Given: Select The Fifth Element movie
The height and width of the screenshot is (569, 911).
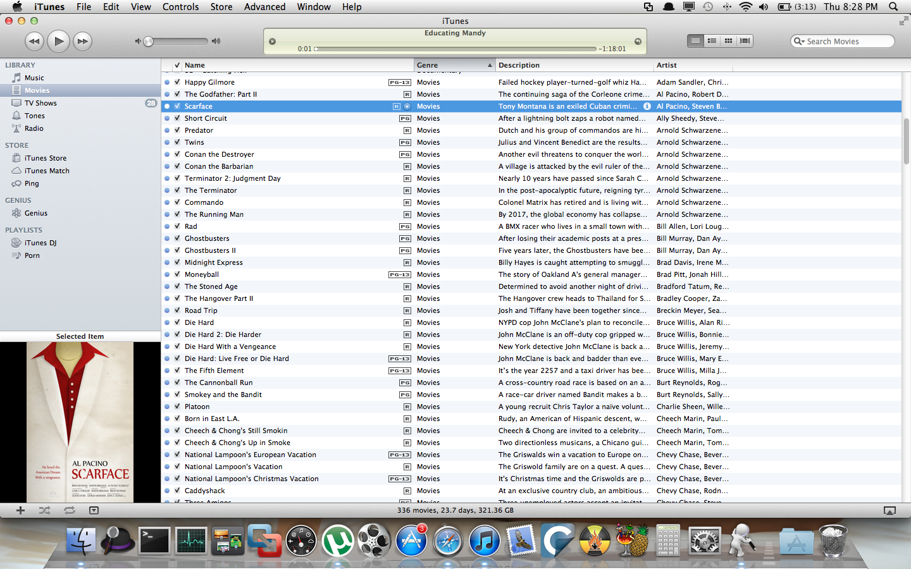Looking at the screenshot, I should click(x=531, y=370).
